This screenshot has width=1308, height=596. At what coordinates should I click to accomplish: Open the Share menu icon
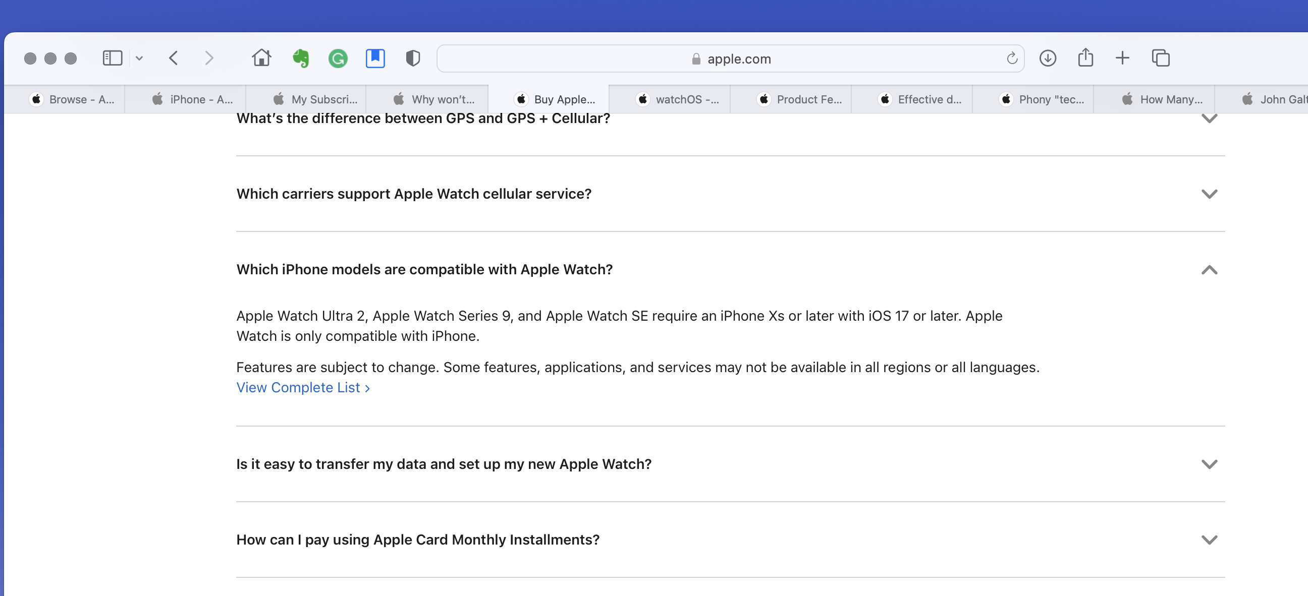pyautogui.click(x=1085, y=58)
